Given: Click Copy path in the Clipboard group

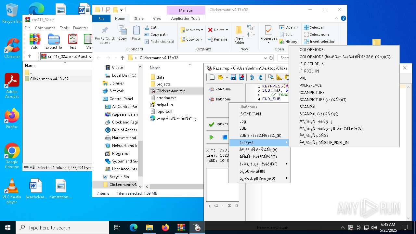Looking at the screenshot, I should tap(156, 34).
